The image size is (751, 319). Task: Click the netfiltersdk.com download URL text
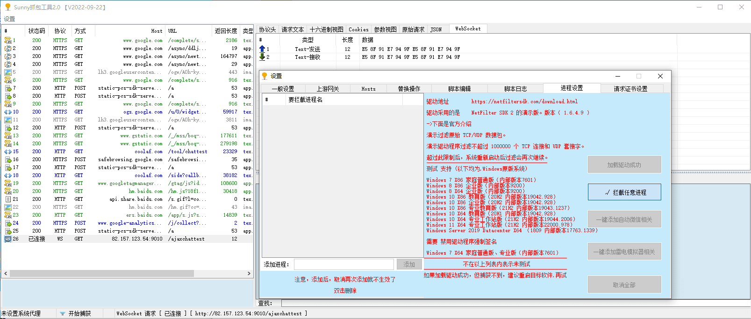[x=524, y=101]
